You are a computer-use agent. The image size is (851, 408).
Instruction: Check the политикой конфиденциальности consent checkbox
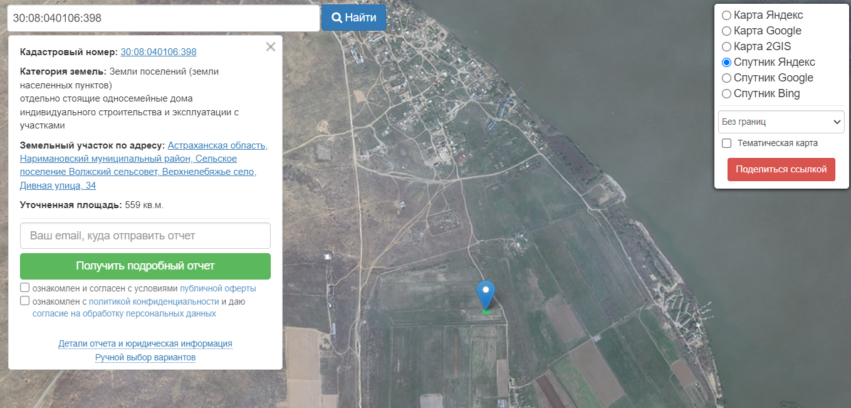coord(25,300)
